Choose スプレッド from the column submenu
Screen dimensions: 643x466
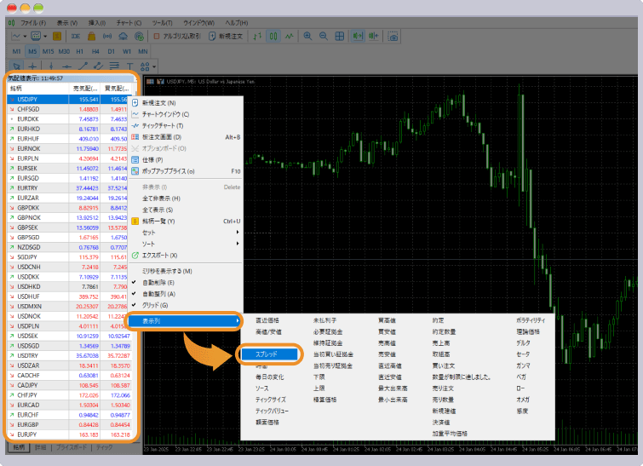(x=267, y=353)
